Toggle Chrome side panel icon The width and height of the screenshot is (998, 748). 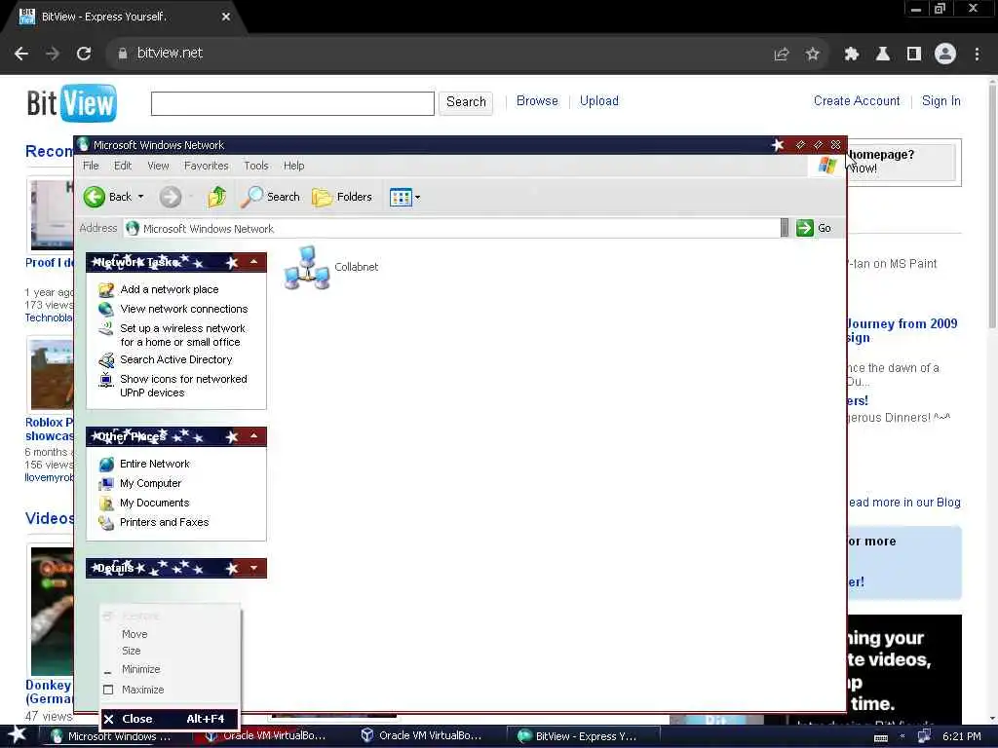coord(914,55)
